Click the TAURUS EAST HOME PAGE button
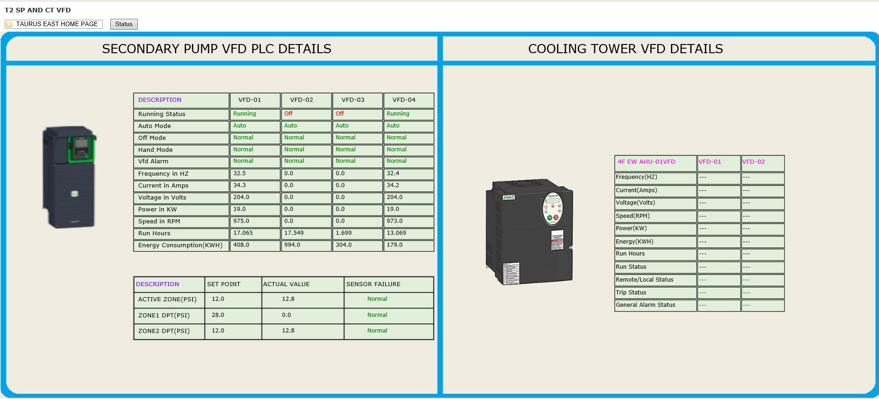Image resolution: width=879 pixels, height=399 pixels. click(56, 24)
